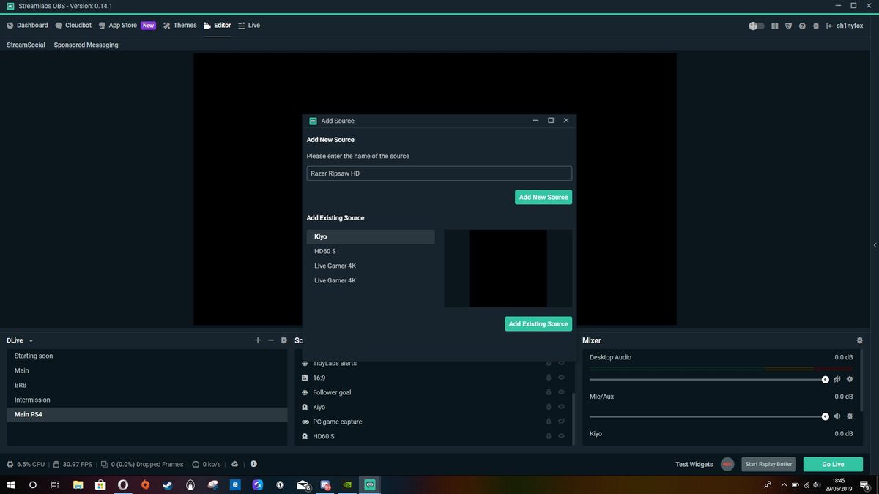Lock the Kiyo source with its padlock icon

pyautogui.click(x=549, y=407)
